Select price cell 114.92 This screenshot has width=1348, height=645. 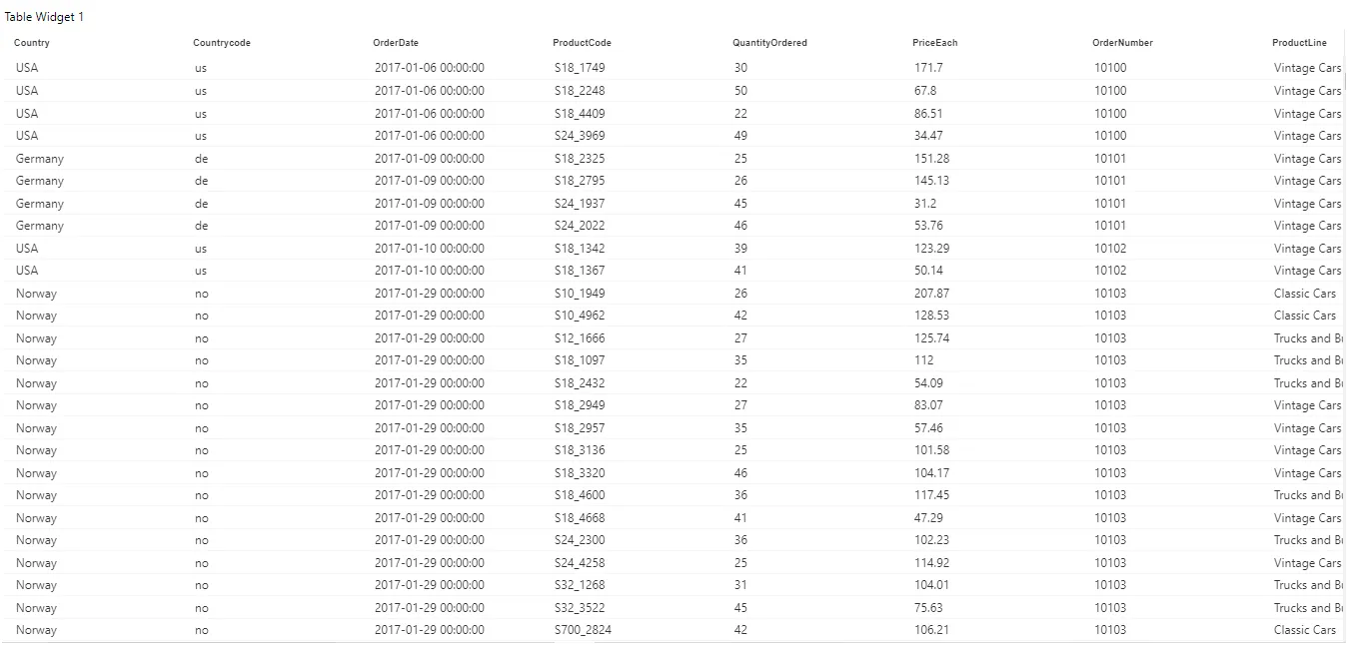[932, 563]
